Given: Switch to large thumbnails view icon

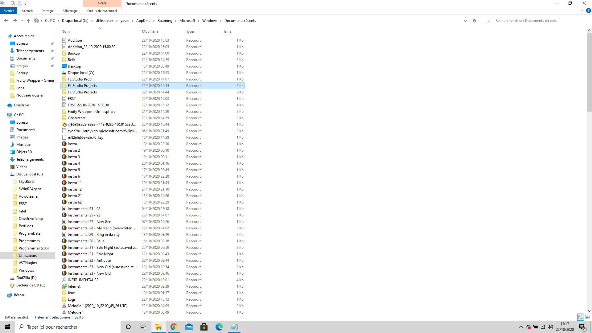Looking at the screenshot, I should pos(587,317).
